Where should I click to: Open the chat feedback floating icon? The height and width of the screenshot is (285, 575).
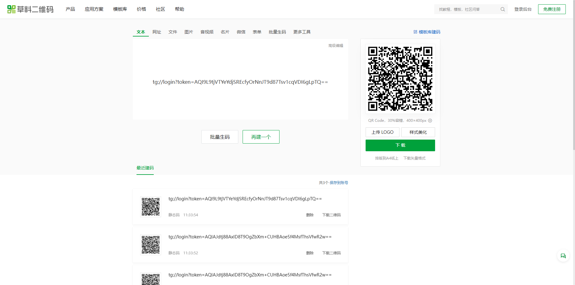pyautogui.click(x=563, y=256)
